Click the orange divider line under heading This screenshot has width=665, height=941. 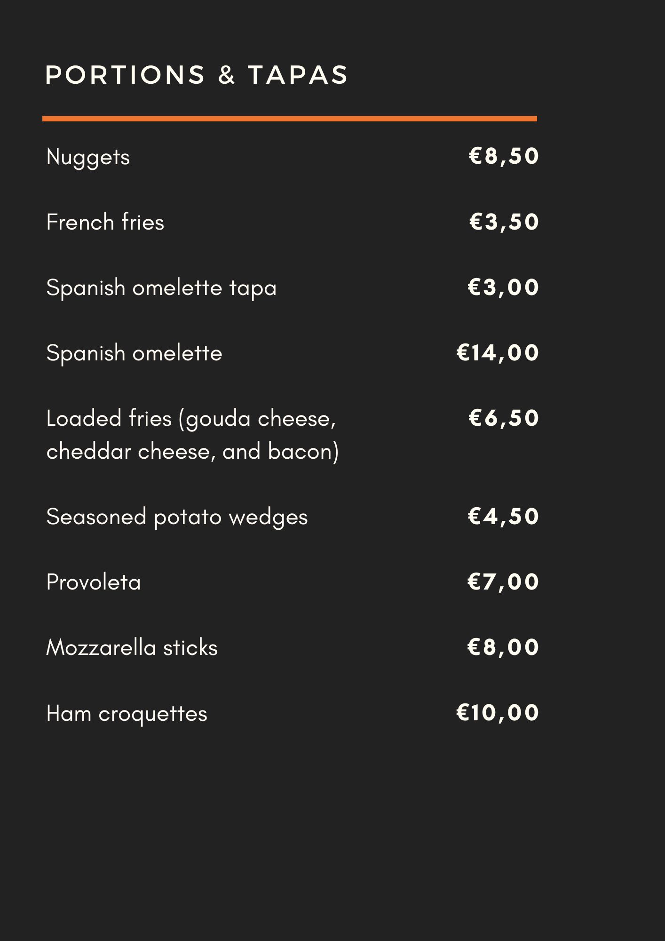(x=290, y=119)
